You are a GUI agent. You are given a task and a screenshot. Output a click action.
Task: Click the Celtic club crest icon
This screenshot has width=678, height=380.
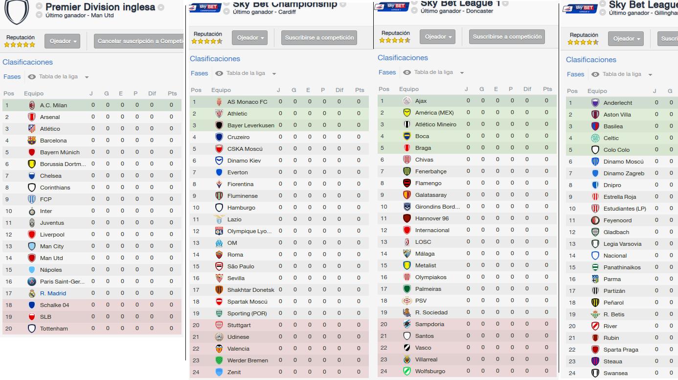(595, 138)
